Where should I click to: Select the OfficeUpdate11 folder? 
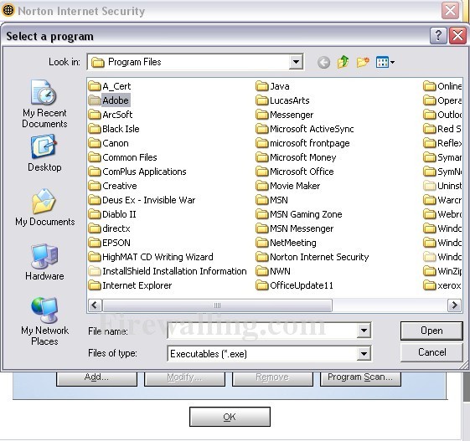coord(295,285)
